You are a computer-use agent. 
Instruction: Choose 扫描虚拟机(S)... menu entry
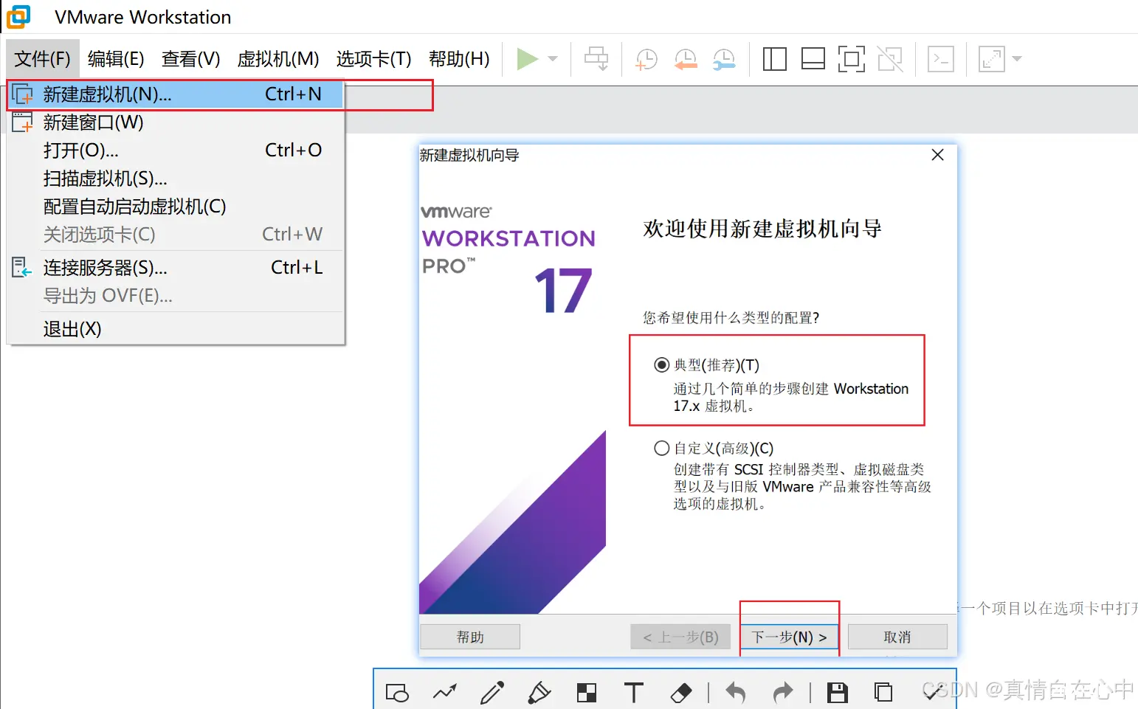(x=176, y=179)
